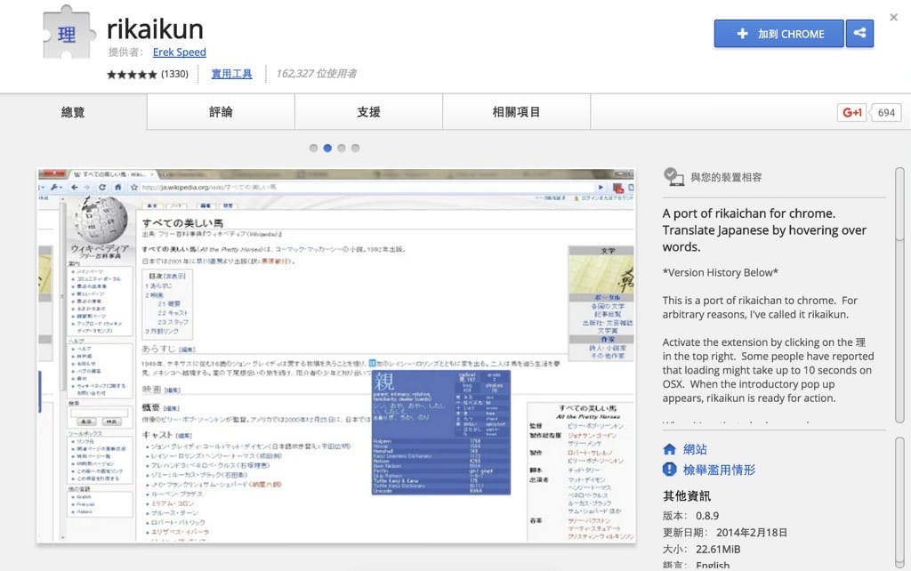
Task: Switch to the 相關項目 tab
Action: (517, 112)
